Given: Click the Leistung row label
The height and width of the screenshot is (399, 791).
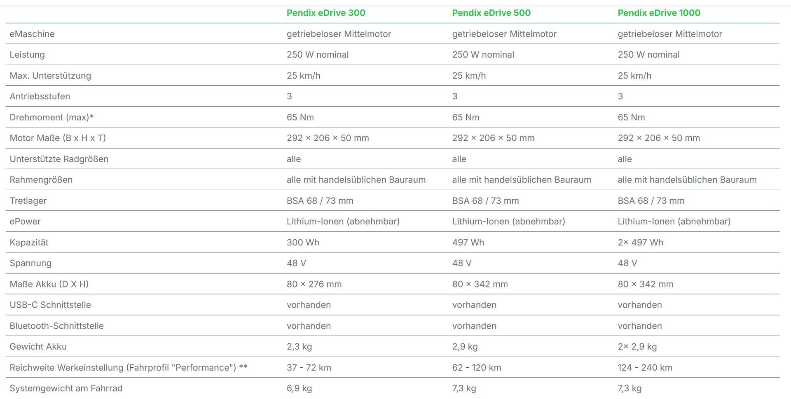Looking at the screenshot, I should (x=27, y=54).
